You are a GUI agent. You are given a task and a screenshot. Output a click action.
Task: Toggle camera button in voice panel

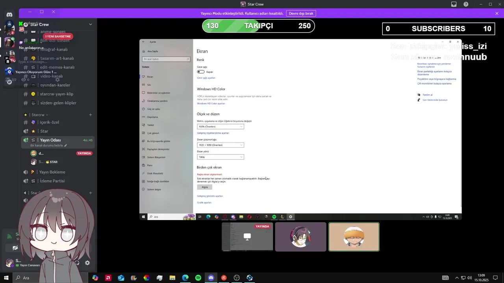click(x=15, y=248)
